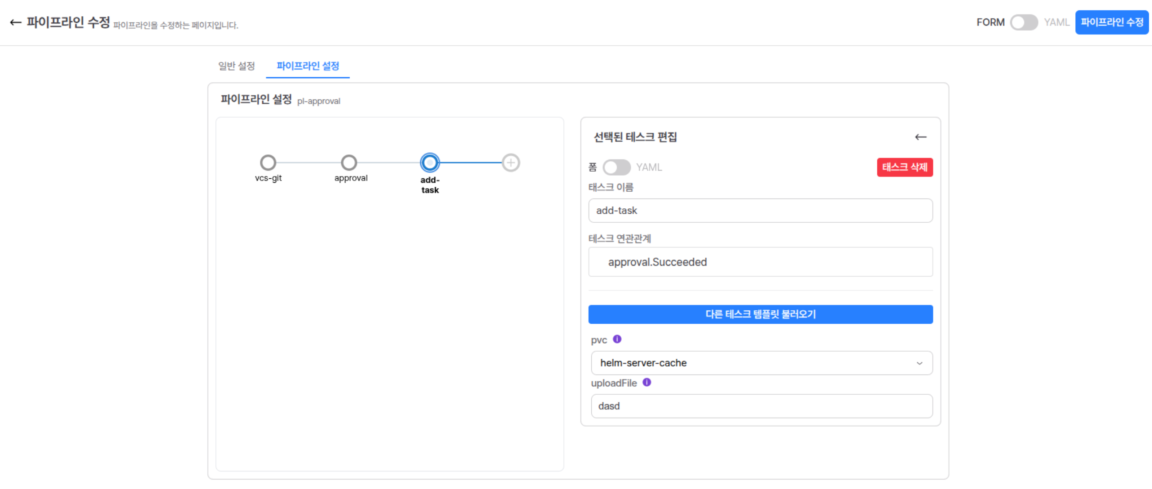Click the back arrow beside 파이프라인 수정 title
Viewport: 1152px width, 489px height.
point(16,22)
